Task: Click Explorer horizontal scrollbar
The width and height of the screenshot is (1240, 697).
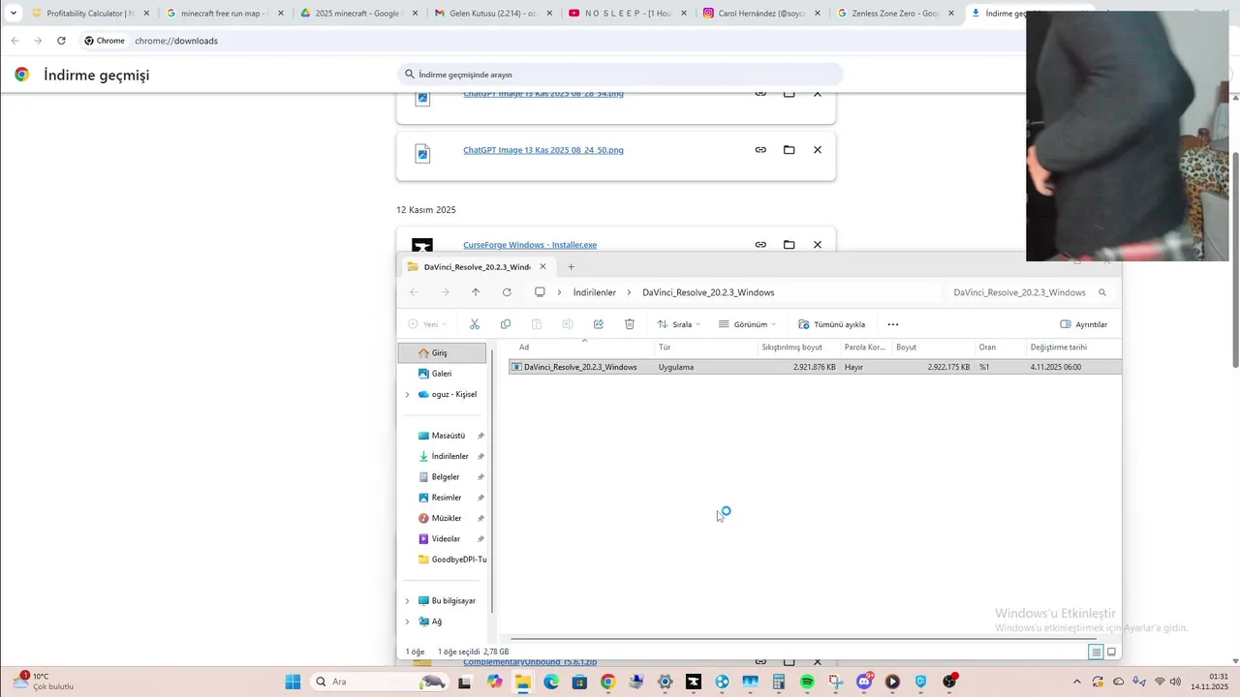Action: 803,639
